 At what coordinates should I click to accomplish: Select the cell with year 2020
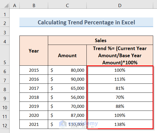[34, 115]
